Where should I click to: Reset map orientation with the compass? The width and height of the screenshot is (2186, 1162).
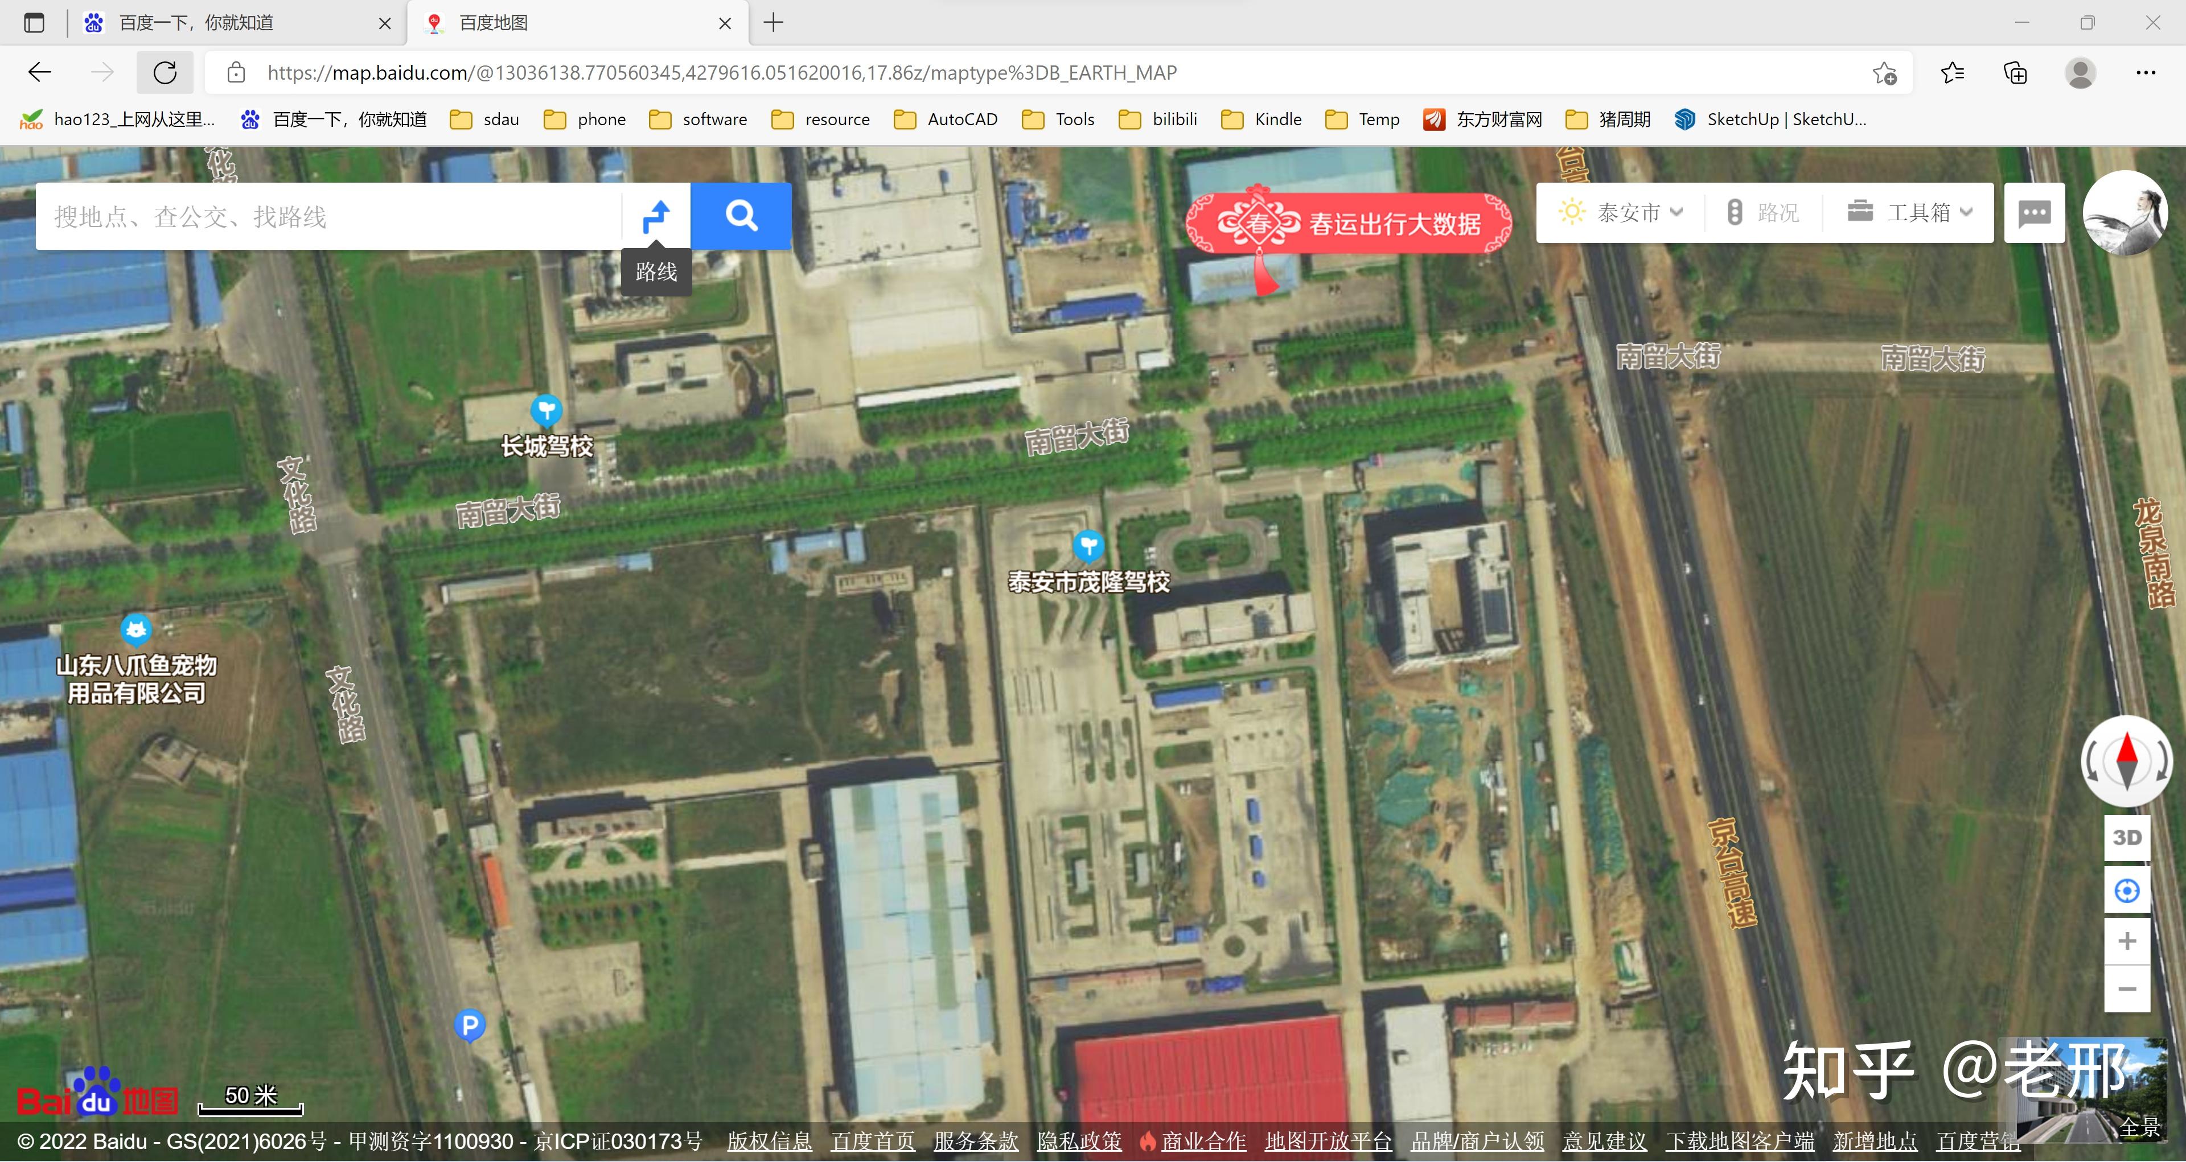pos(2127,761)
